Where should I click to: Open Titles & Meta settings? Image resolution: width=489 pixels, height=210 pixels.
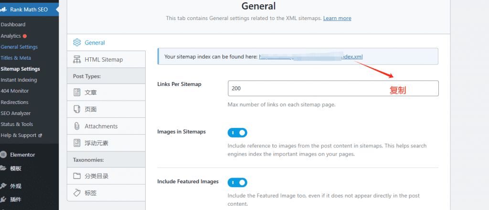pos(16,58)
